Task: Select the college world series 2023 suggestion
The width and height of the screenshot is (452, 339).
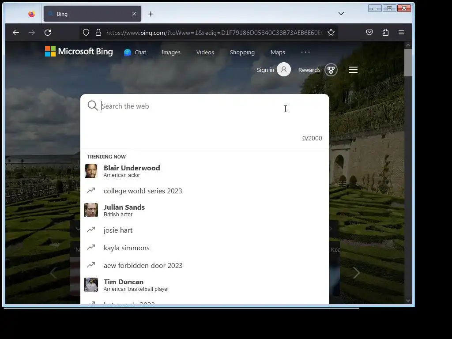Action: tap(205, 191)
